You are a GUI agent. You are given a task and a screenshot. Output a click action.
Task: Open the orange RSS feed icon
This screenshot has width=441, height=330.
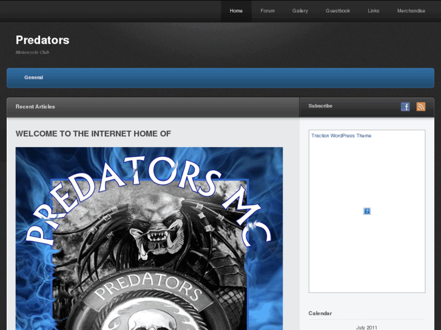click(421, 107)
